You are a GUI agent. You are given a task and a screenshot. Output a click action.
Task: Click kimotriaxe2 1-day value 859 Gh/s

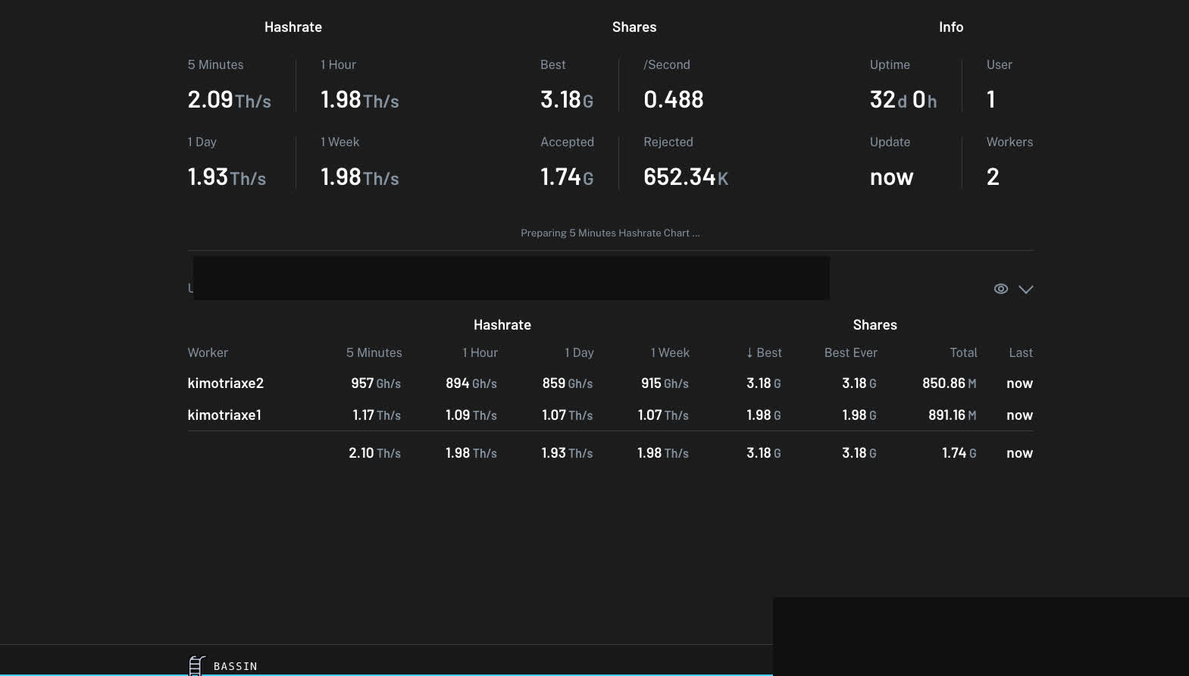coord(568,383)
